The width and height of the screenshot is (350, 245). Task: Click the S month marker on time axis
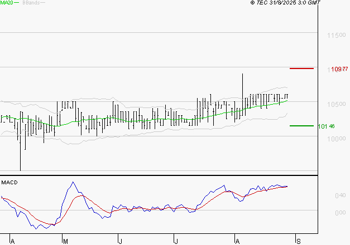click(298, 241)
